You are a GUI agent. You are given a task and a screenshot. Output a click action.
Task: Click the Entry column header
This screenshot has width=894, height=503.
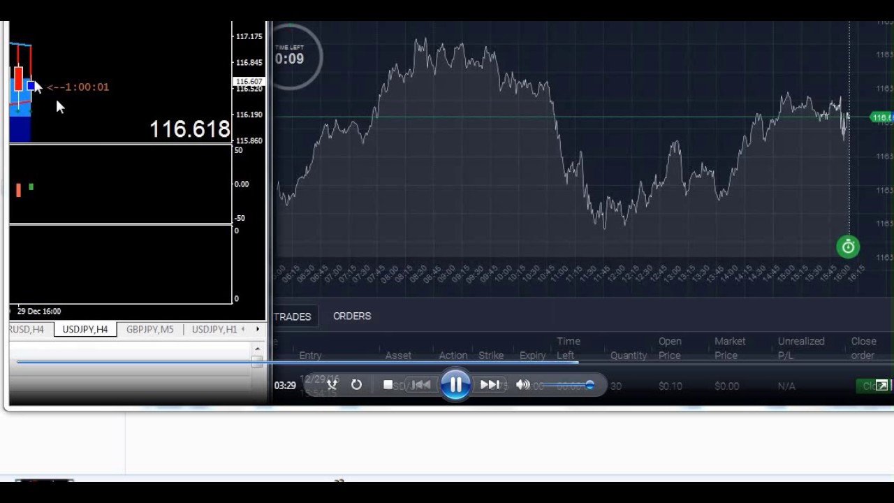(x=310, y=356)
